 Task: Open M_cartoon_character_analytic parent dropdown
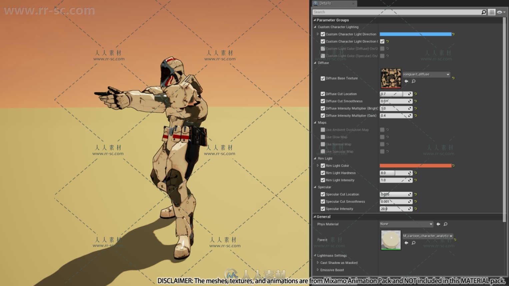tap(428, 236)
